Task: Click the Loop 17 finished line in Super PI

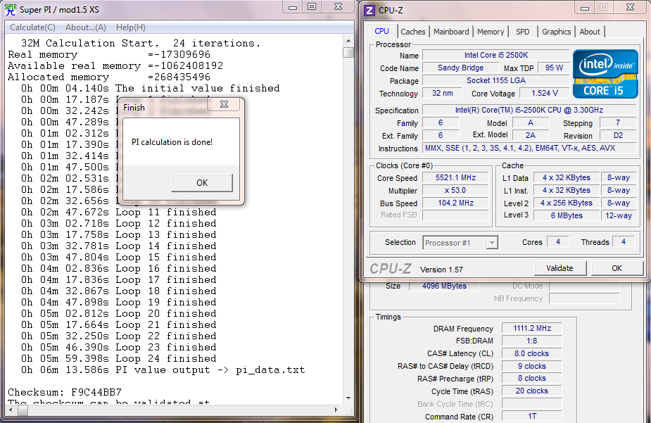Action: 119,280
